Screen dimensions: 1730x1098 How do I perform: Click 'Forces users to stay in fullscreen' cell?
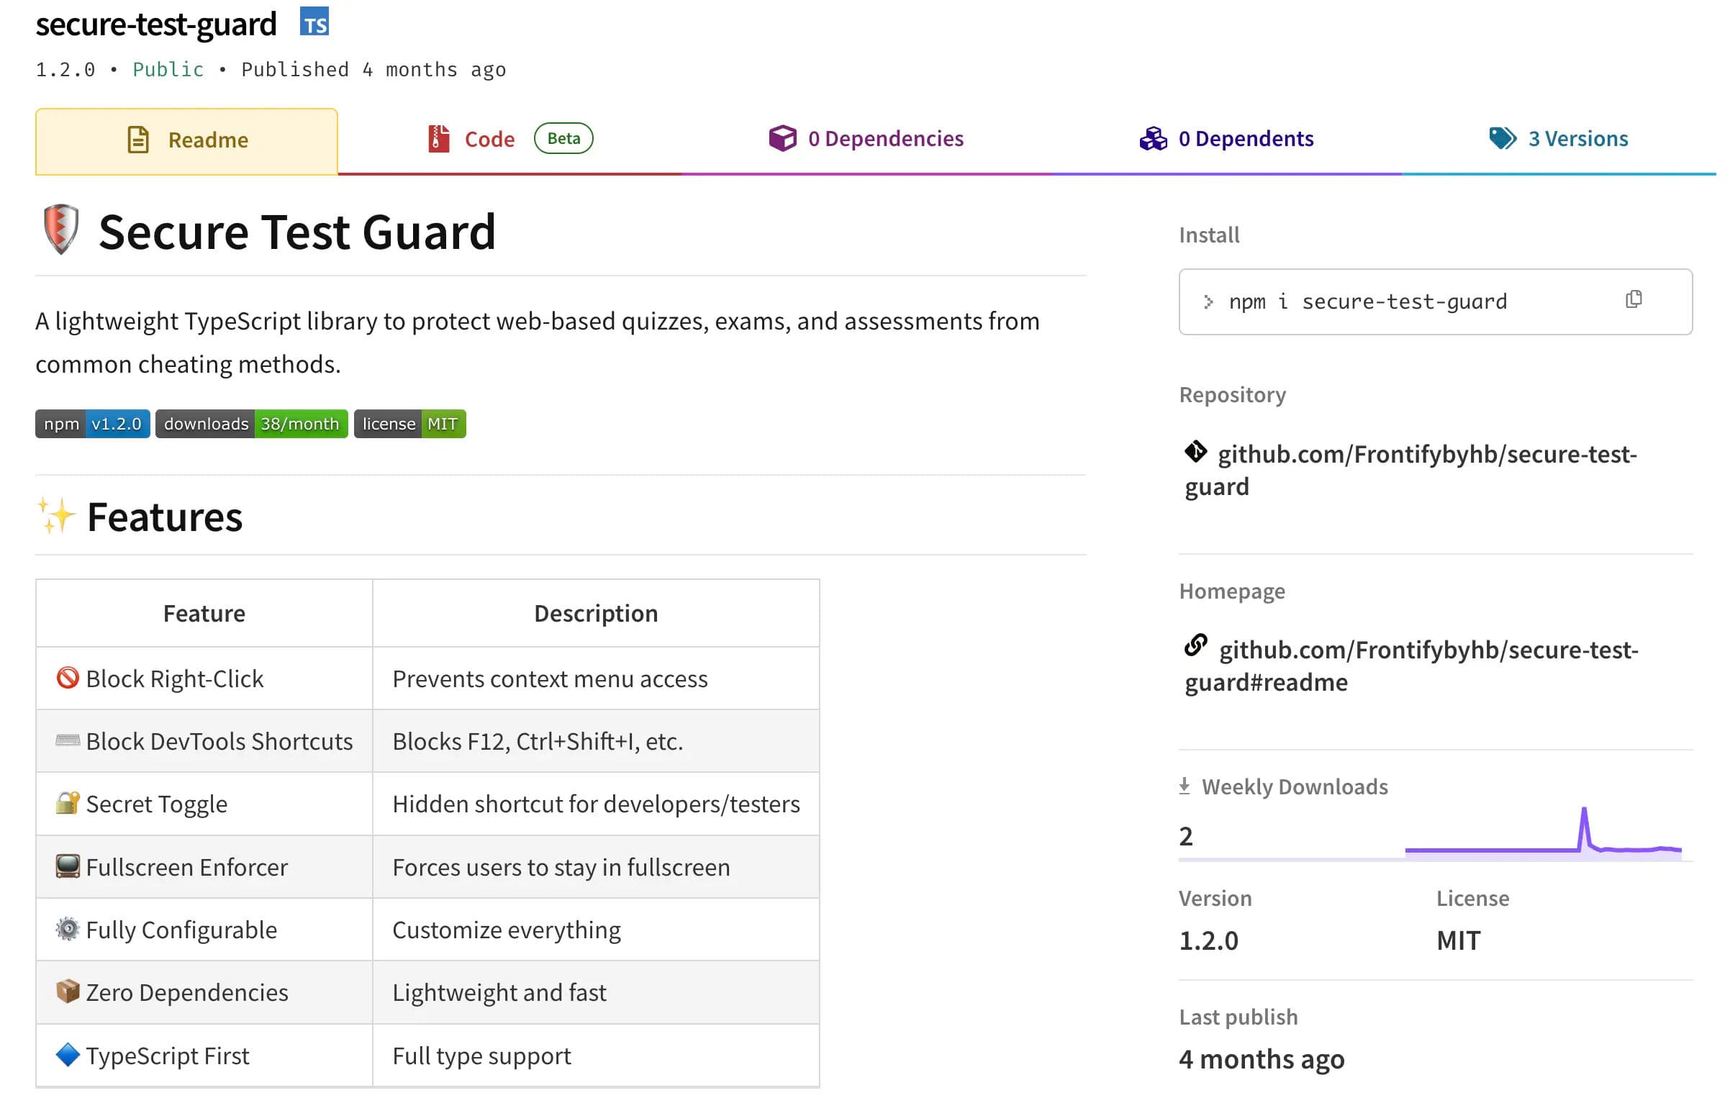[x=596, y=867]
